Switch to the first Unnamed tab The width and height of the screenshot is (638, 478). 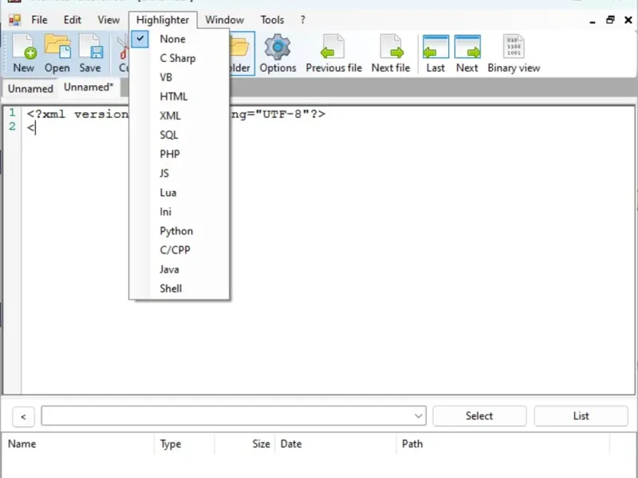[x=30, y=88]
